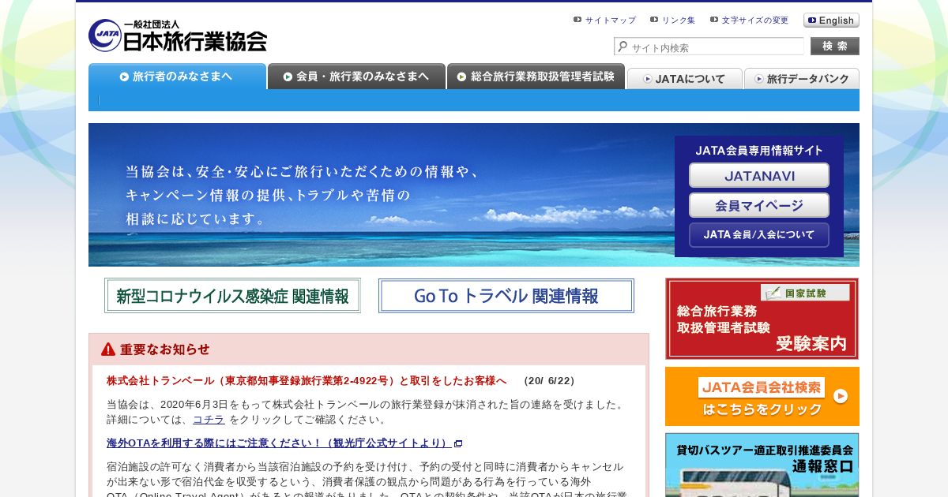Click the 重要なお知らせ heading

[165, 349]
